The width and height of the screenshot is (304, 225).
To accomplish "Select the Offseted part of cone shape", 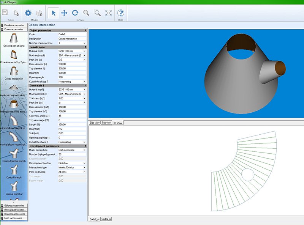I will (x=14, y=39).
